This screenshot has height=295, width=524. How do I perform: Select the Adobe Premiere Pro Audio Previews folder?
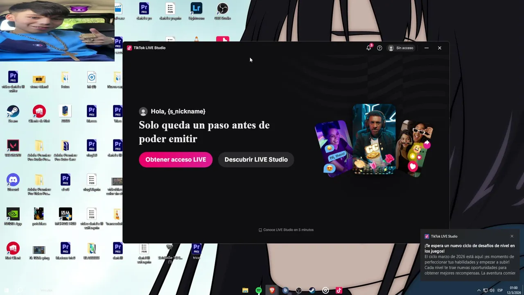39,150
